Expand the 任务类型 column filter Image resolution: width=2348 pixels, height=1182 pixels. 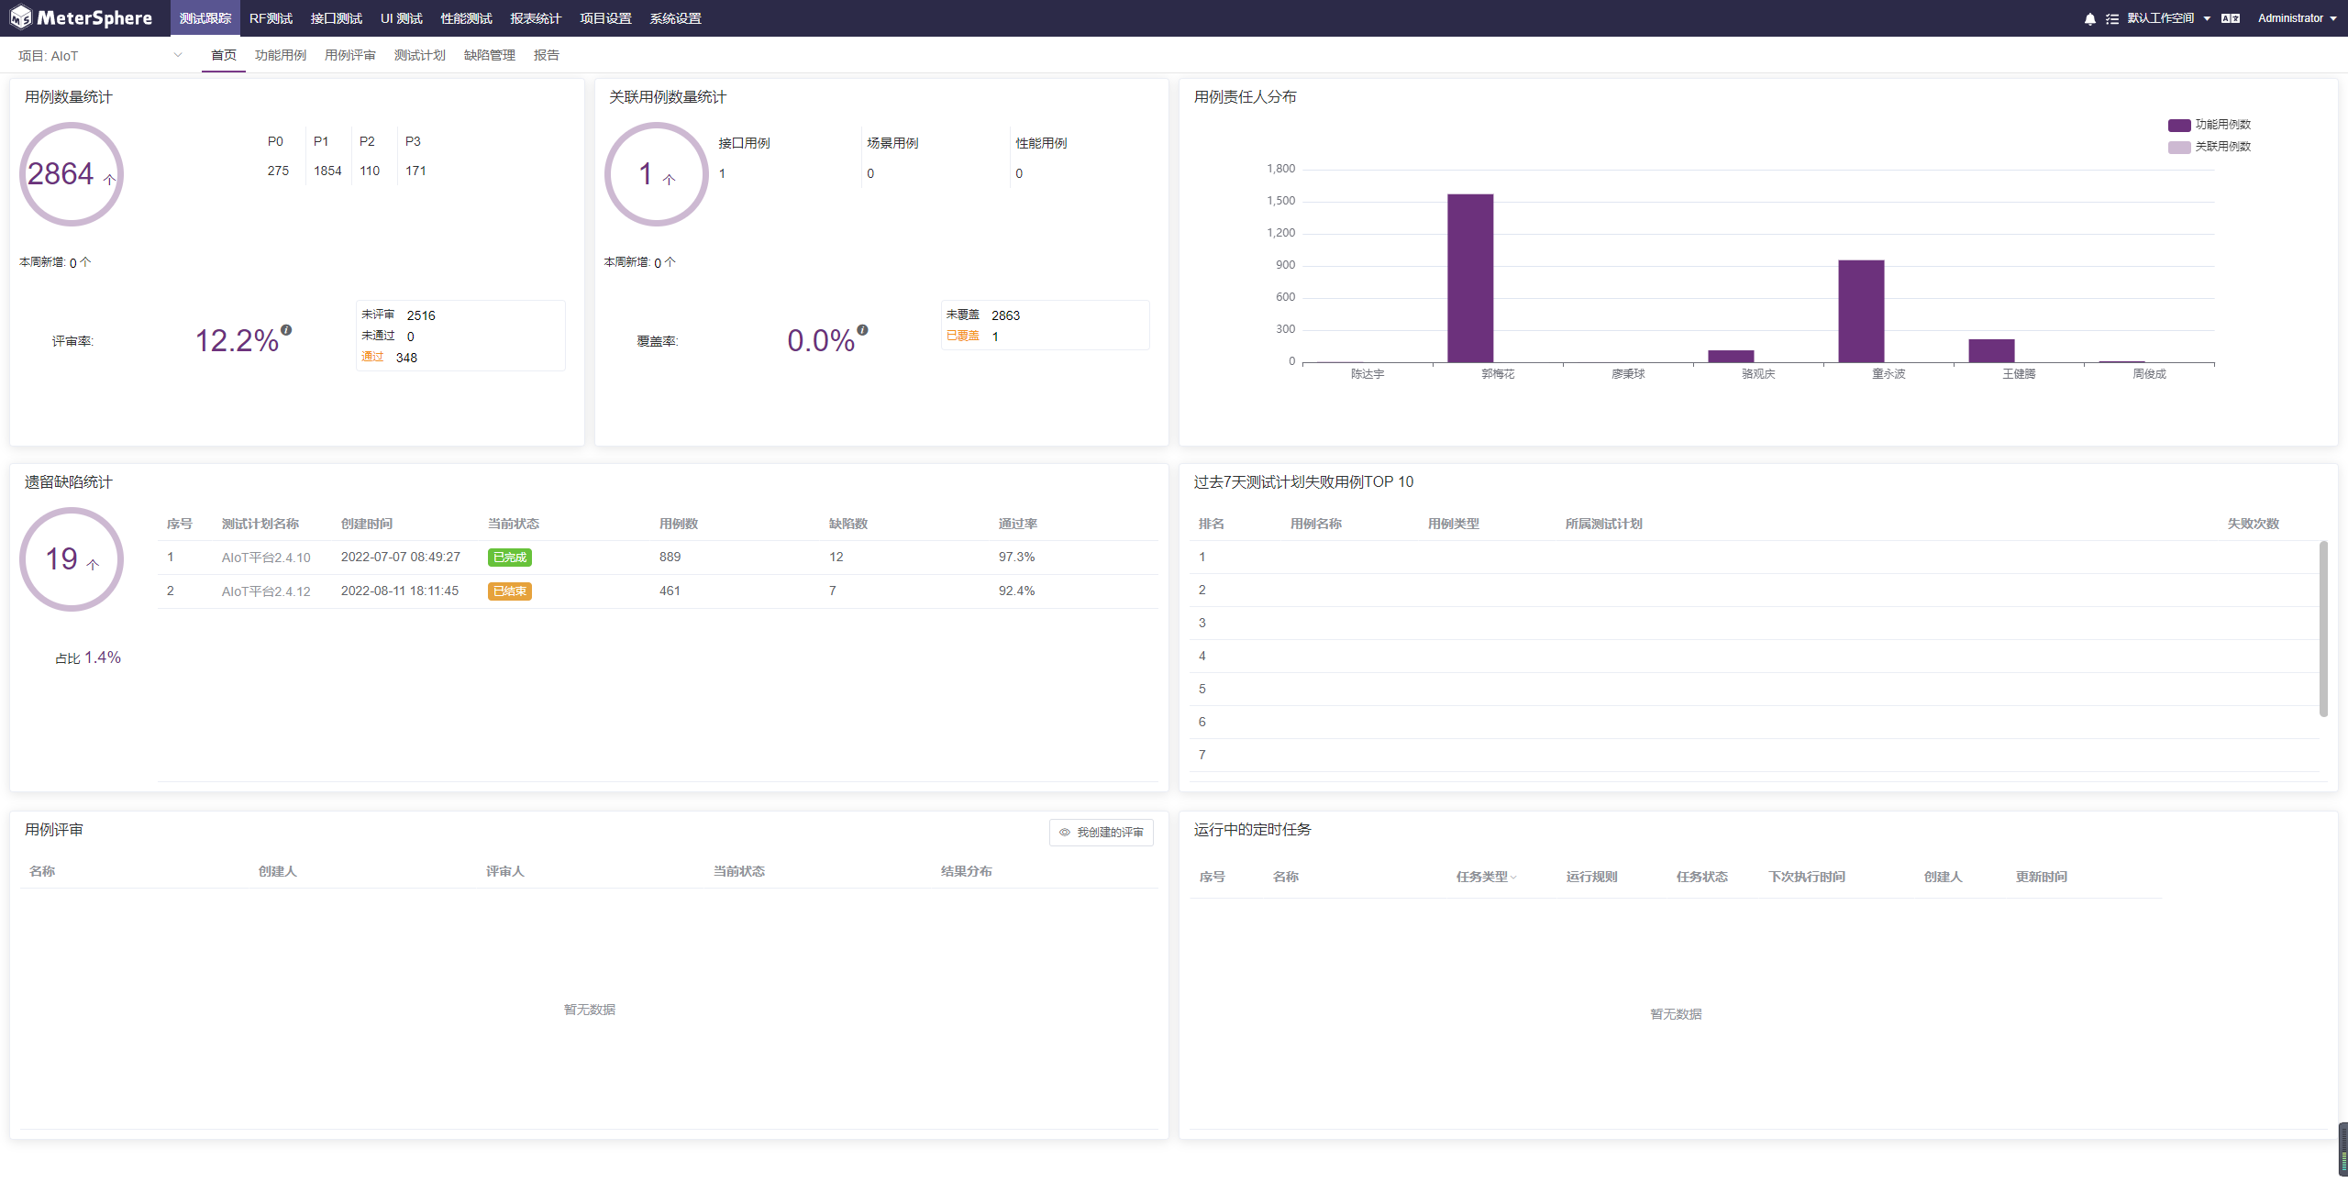pos(1513,878)
